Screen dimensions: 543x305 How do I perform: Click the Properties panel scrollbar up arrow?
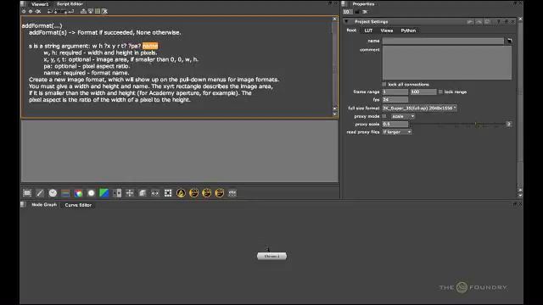520,19
